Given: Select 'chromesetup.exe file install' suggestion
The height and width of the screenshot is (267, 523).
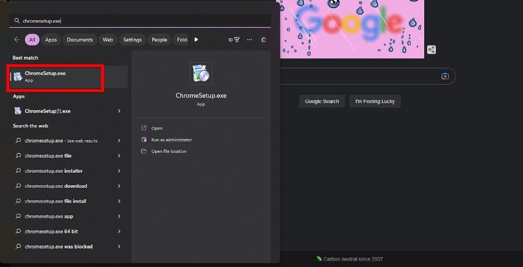Looking at the screenshot, I should pyautogui.click(x=67, y=201).
